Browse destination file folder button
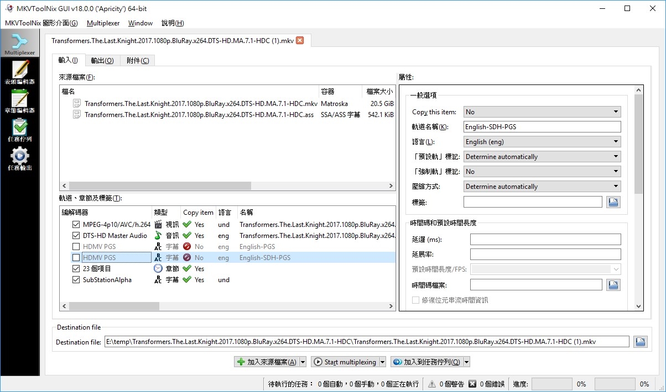666x392 pixels. coord(640,342)
